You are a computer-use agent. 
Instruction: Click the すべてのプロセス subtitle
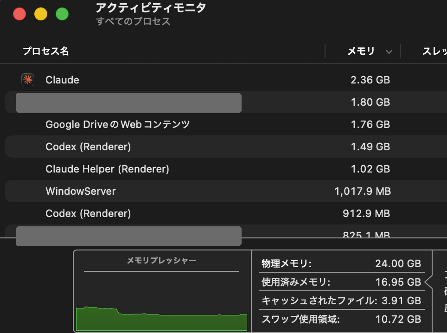133,21
